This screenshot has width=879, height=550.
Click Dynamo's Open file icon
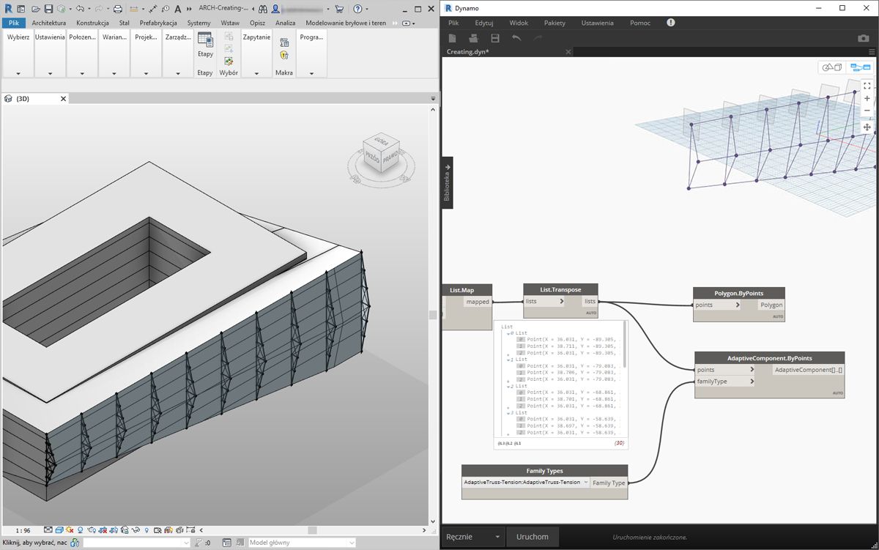474,37
